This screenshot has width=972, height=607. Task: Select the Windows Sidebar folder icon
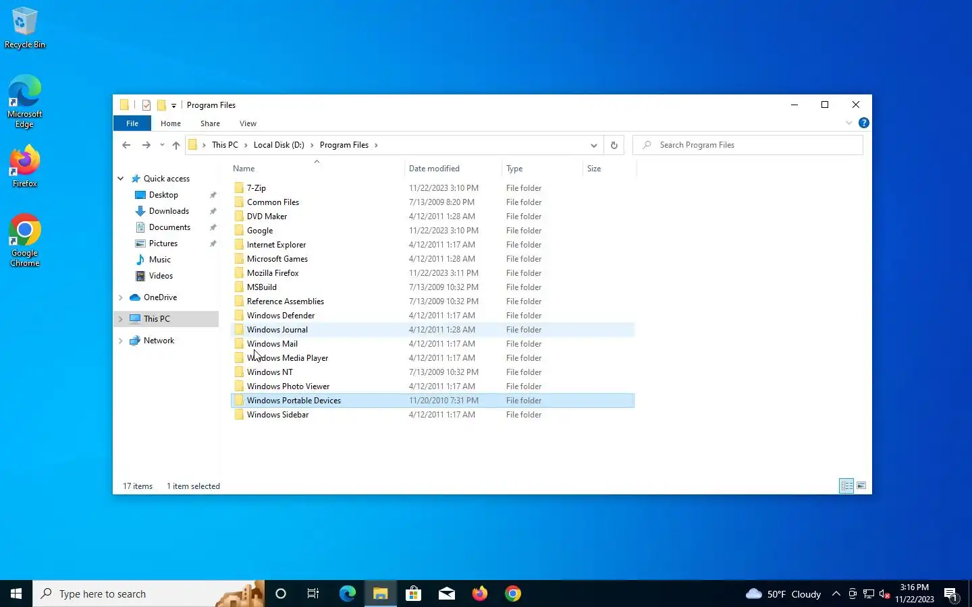pos(239,415)
